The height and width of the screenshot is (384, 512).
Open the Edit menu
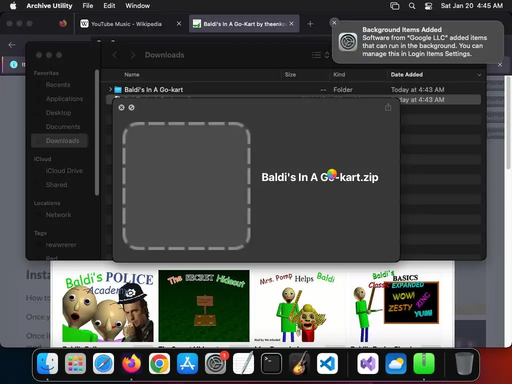(x=109, y=5)
